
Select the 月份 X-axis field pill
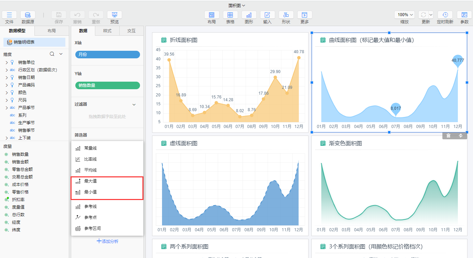click(108, 55)
